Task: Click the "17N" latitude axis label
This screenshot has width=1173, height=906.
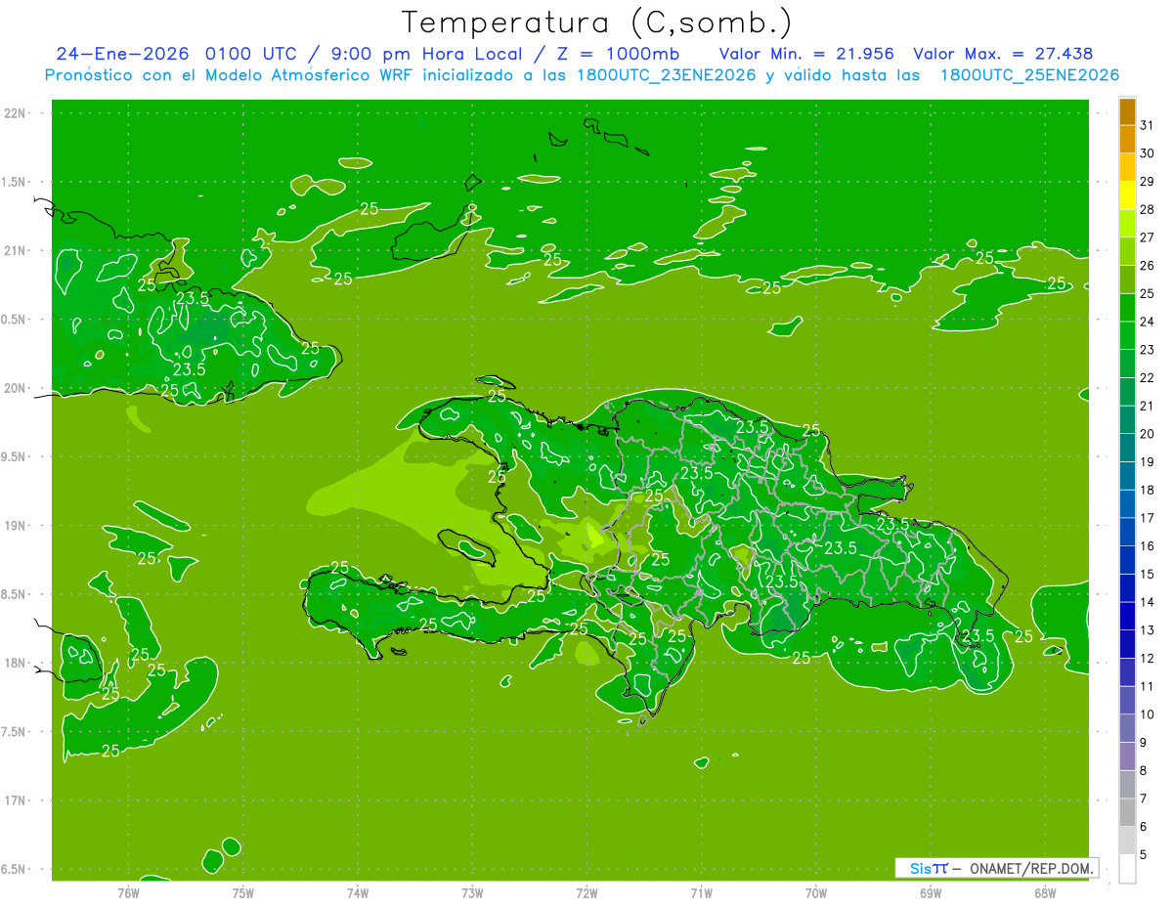Action: (x=17, y=801)
